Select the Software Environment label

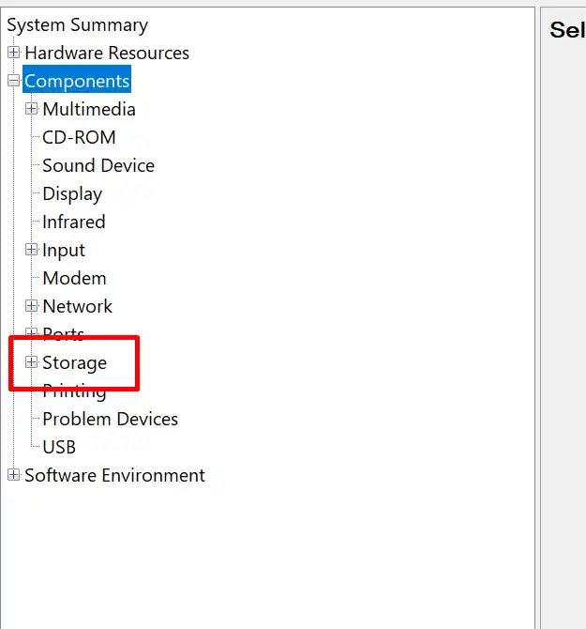(x=114, y=475)
